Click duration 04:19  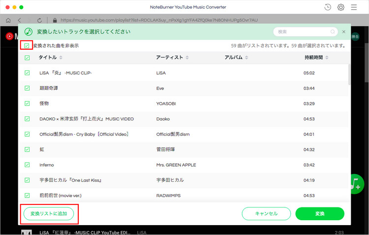pos(309,180)
